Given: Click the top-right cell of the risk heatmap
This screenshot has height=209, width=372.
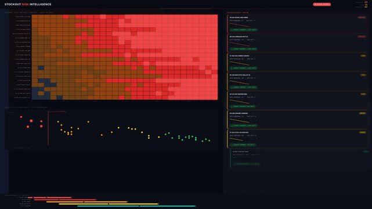Looking at the screenshot, I should tap(215, 17).
